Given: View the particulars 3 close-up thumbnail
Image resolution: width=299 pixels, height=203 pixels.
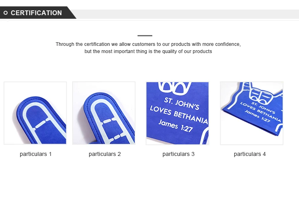Looking at the screenshot, I should [177, 113].
